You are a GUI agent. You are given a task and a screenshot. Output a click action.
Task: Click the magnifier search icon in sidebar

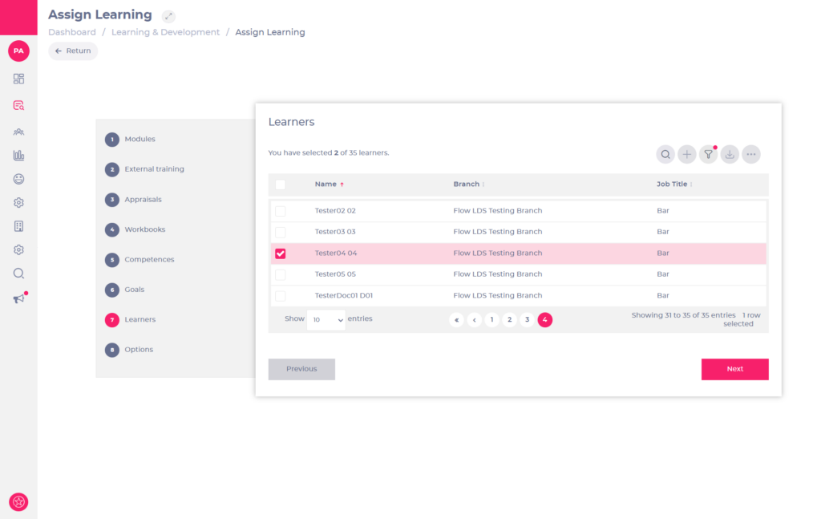pos(18,274)
